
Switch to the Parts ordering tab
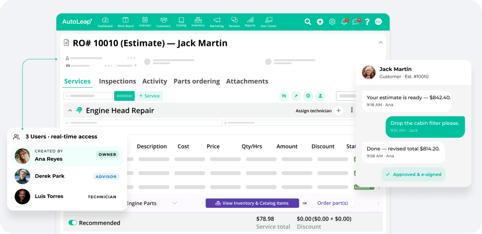point(197,81)
